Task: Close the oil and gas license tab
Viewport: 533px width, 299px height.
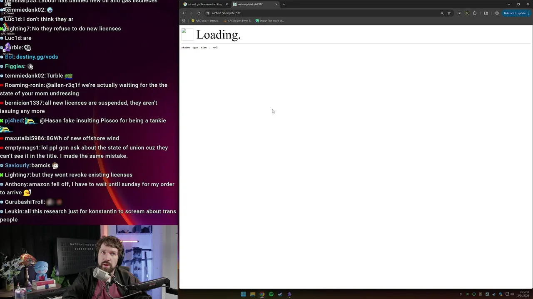Action: pos(227,4)
